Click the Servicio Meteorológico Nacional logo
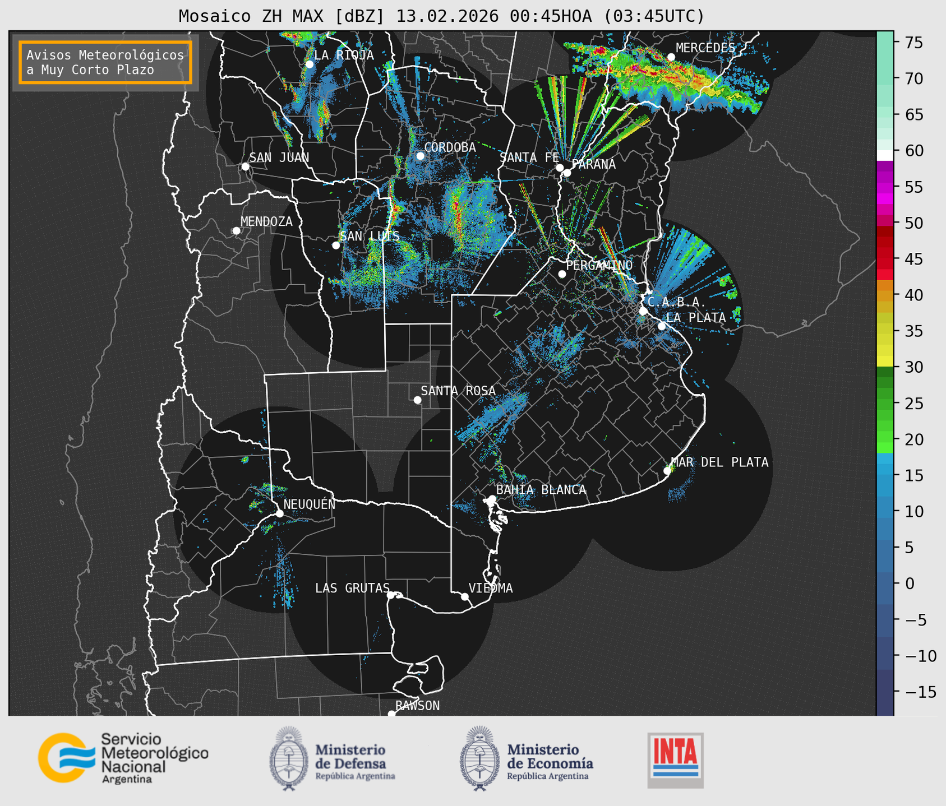The height and width of the screenshot is (806, 946). pos(123,758)
